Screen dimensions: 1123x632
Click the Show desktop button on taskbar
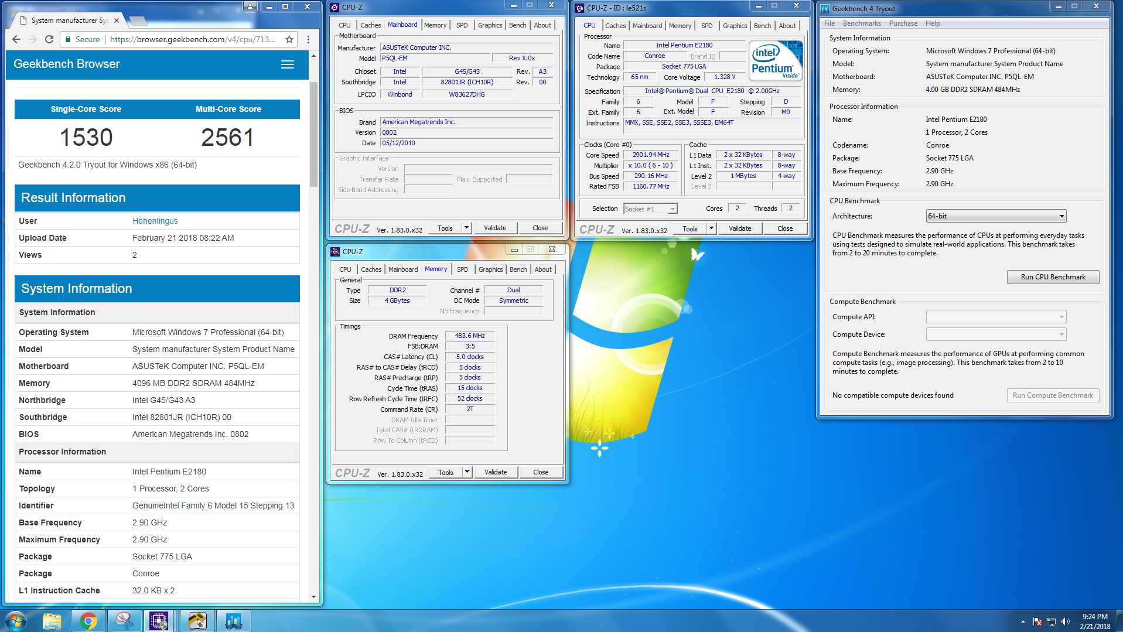click(x=1119, y=621)
